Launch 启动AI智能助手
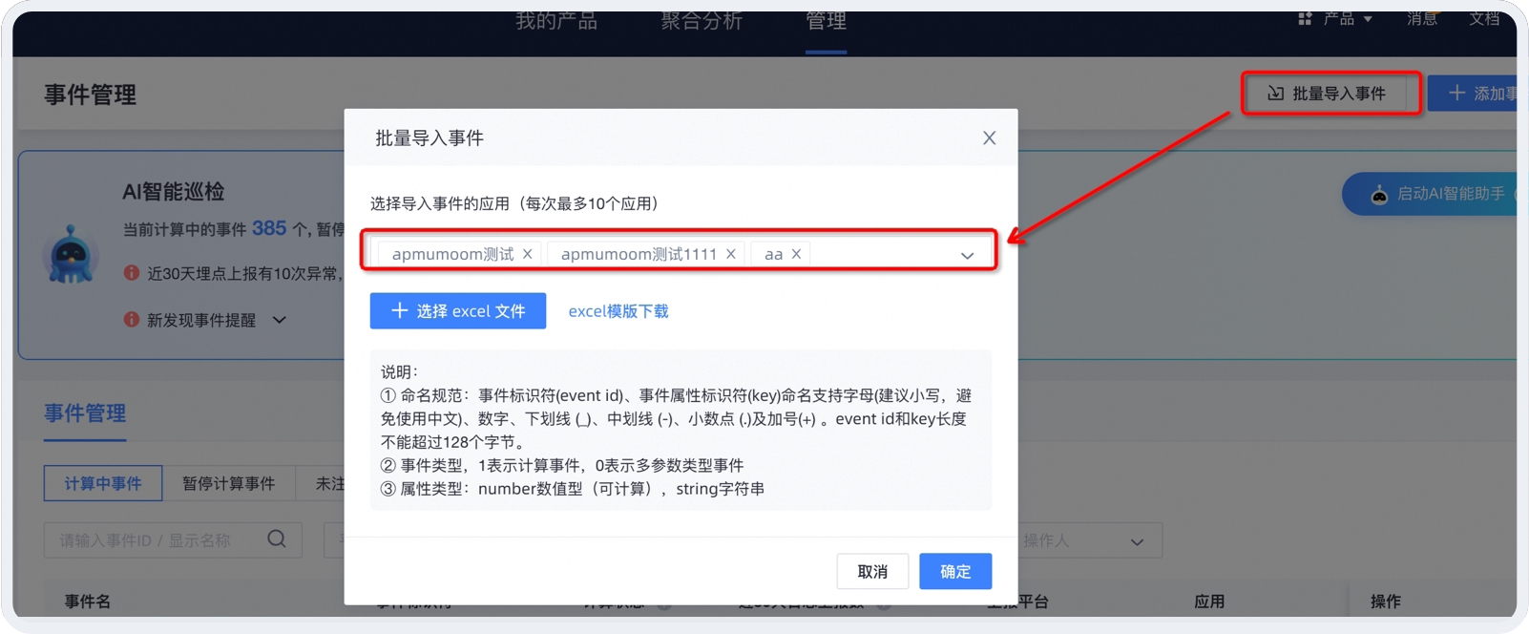 pos(1432,194)
